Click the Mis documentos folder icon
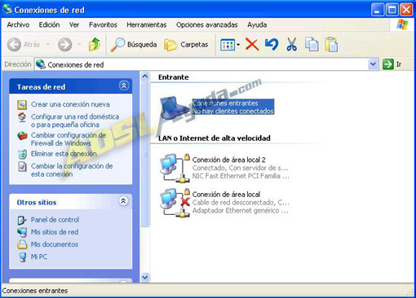The width and height of the screenshot is (416, 298). pos(22,244)
